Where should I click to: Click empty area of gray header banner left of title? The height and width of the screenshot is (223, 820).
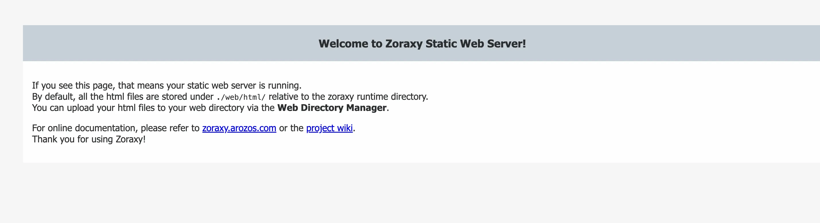click(159, 43)
